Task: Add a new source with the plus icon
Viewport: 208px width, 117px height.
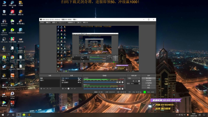Action: click(63, 89)
